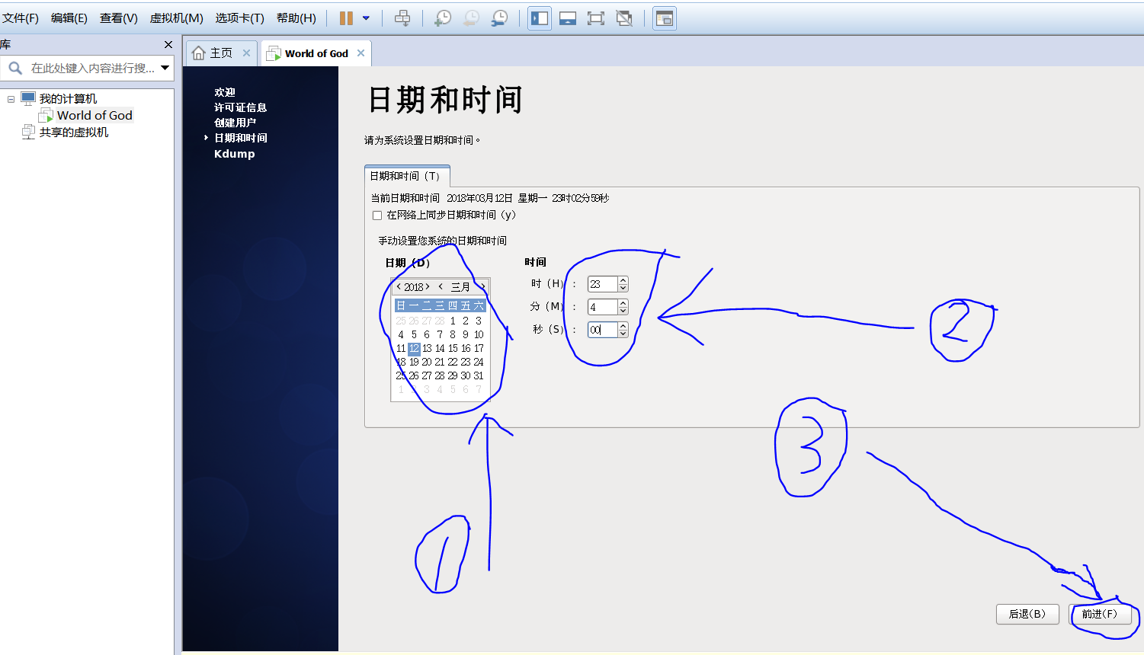Open the library search filter dropdown
The image size is (1144, 655).
(x=165, y=68)
